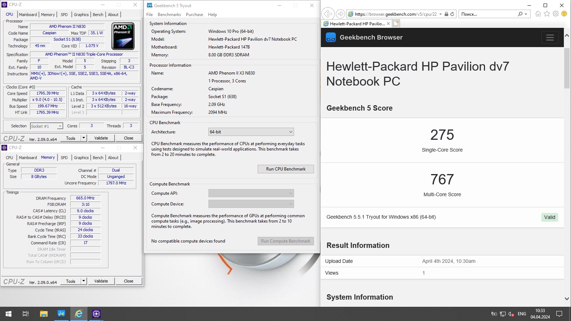Click the browser forward arrow button
The height and width of the screenshot is (321, 571).
click(340, 14)
